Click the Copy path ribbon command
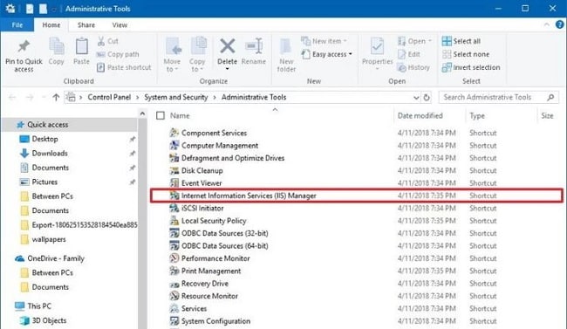This screenshot has height=329, width=567. [118, 54]
